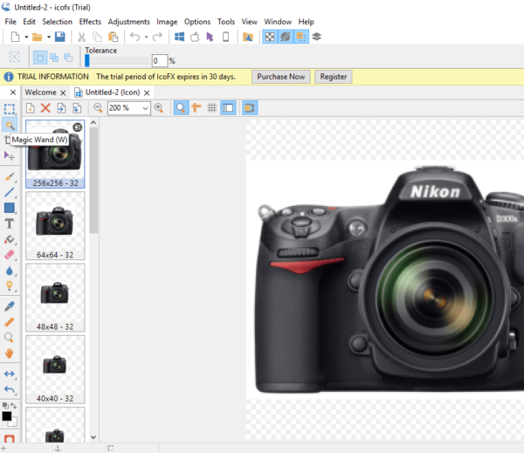The height and width of the screenshot is (453, 524).
Task: Select the Blur water-drop tool
Action: coord(10,271)
